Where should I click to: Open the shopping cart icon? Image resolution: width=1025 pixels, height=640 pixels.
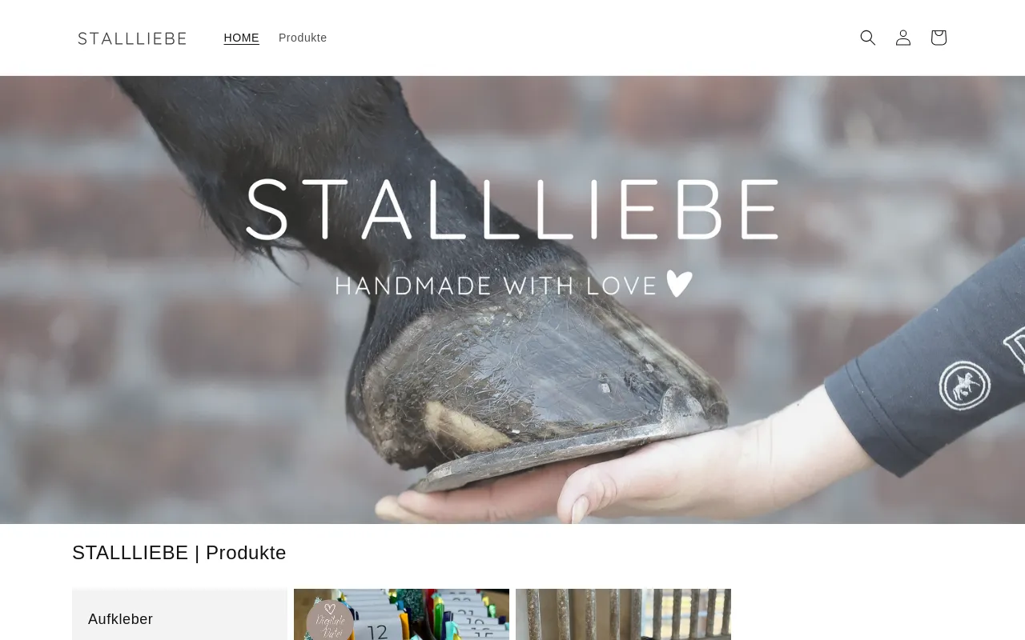click(939, 38)
